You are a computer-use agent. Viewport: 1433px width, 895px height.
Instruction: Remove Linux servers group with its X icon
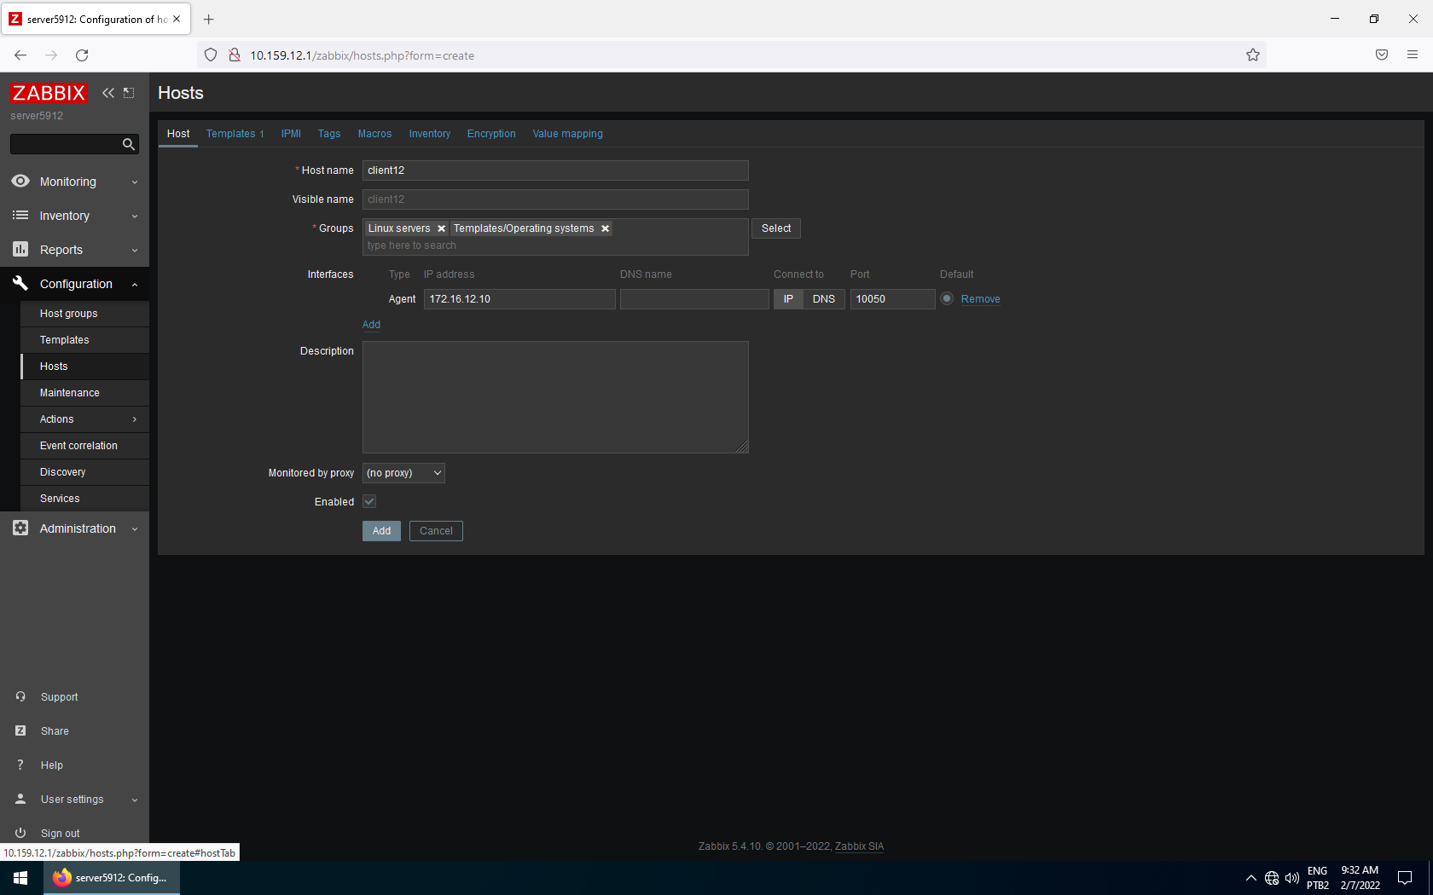[x=441, y=228]
